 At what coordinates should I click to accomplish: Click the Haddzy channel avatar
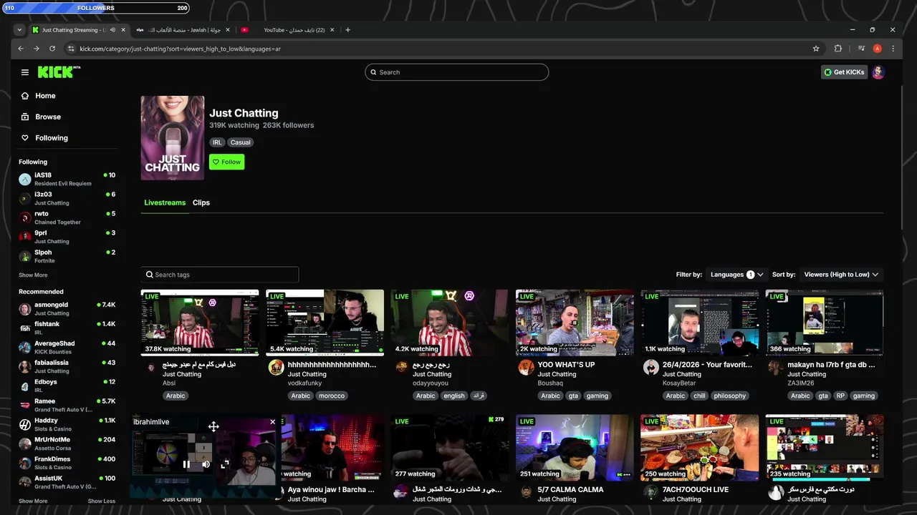(x=25, y=424)
